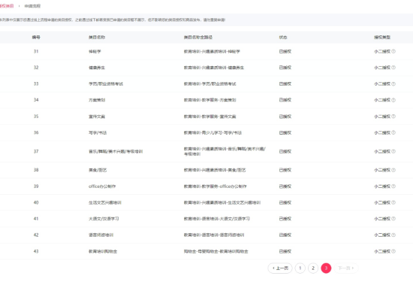Open the authorization-type tooltip icon in row 35
This screenshot has height=285, width=413.
coord(393,117)
